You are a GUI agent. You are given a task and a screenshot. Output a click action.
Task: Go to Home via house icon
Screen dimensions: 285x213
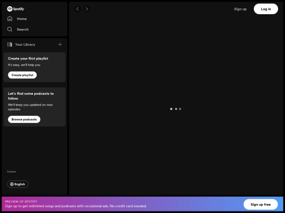point(10,18)
